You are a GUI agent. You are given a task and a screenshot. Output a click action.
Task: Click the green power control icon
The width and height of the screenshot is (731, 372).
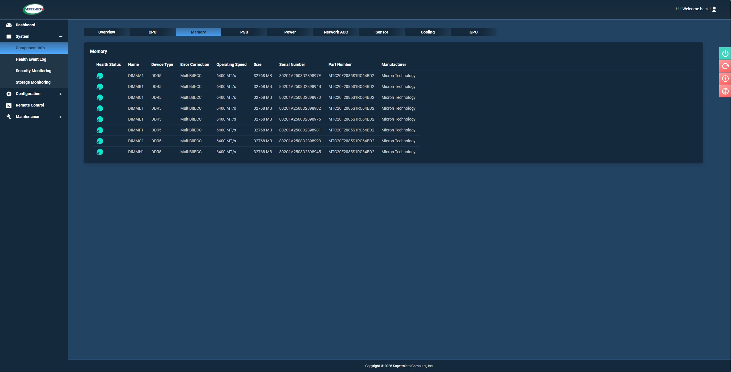(725, 54)
